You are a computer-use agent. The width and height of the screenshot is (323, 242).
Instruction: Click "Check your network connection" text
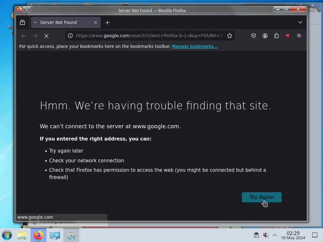tap(86, 160)
